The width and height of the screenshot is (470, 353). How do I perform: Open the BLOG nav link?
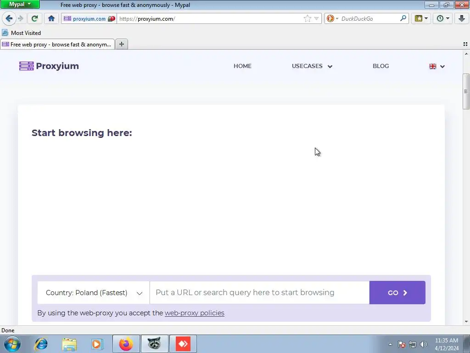(x=380, y=66)
